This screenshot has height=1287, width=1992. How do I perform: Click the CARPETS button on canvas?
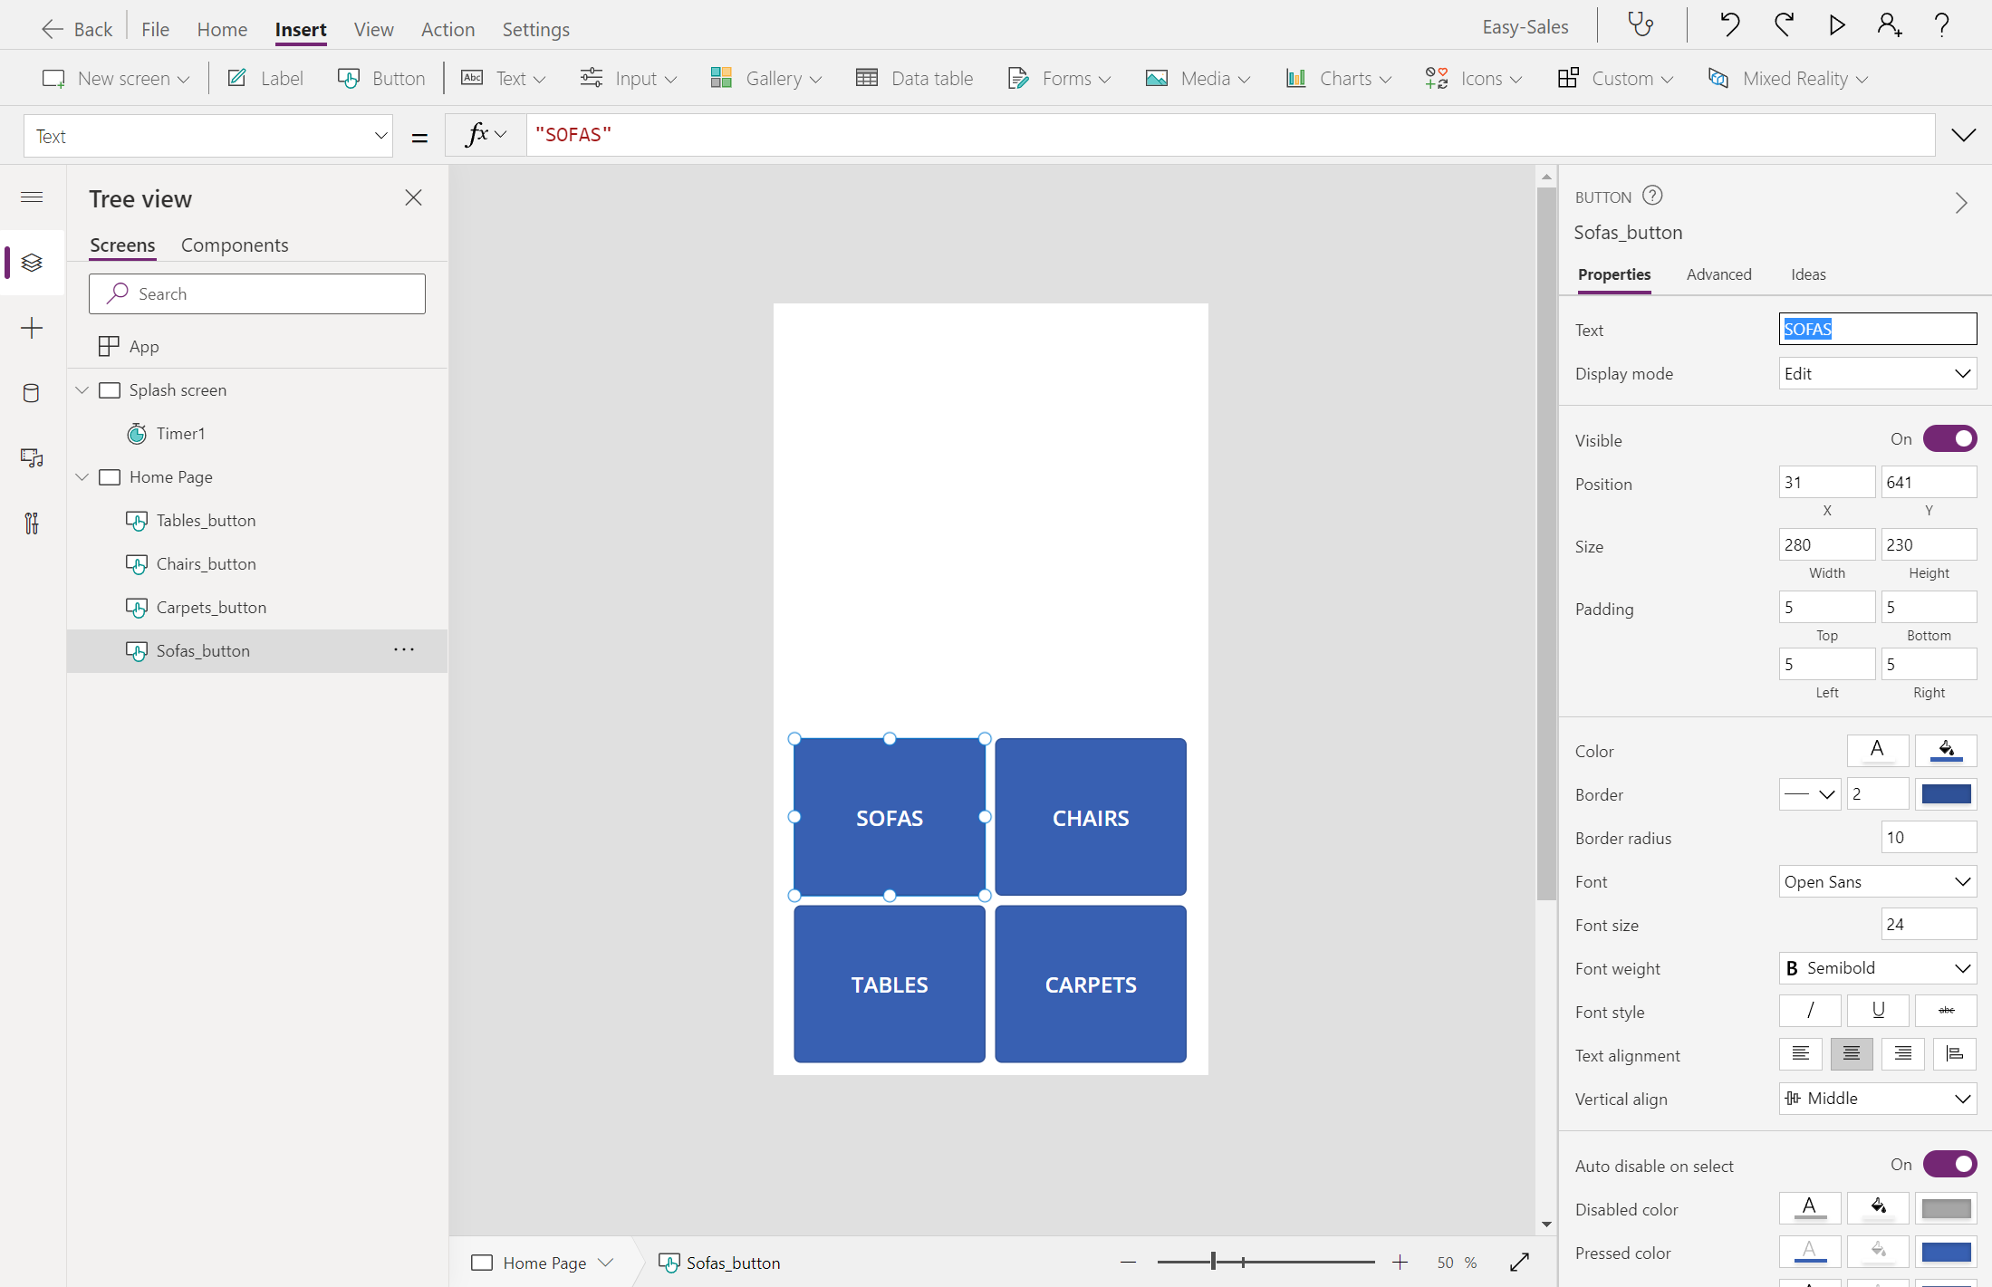(1091, 984)
